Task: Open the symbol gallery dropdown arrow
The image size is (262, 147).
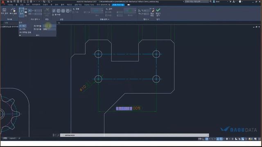Action: pyautogui.click(x=71, y=11)
